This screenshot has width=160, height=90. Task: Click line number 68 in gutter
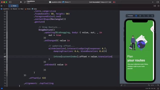tap(5, 57)
